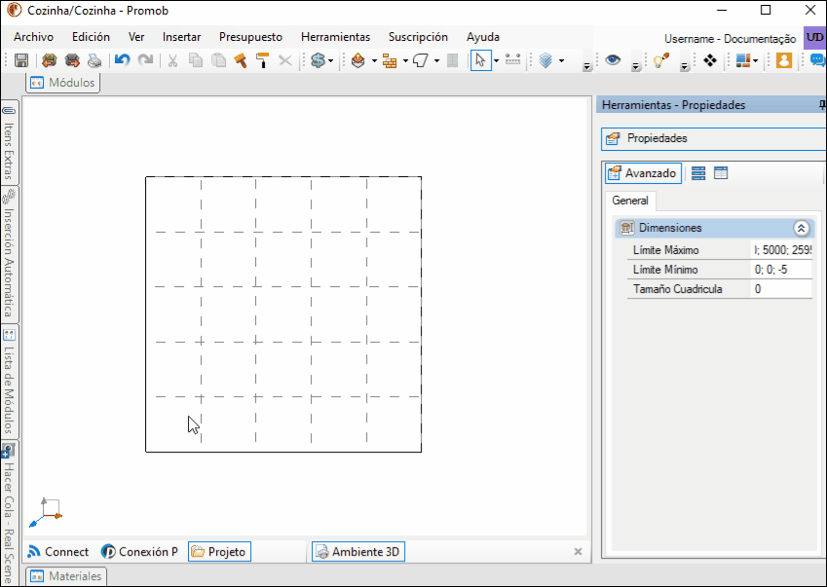This screenshot has height=587, width=827.
Task: Open the Ayuda menu
Action: pyautogui.click(x=483, y=37)
